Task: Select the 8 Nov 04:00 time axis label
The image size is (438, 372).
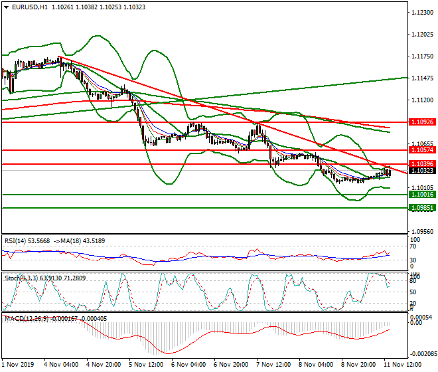Action: (x=316, y=365)
